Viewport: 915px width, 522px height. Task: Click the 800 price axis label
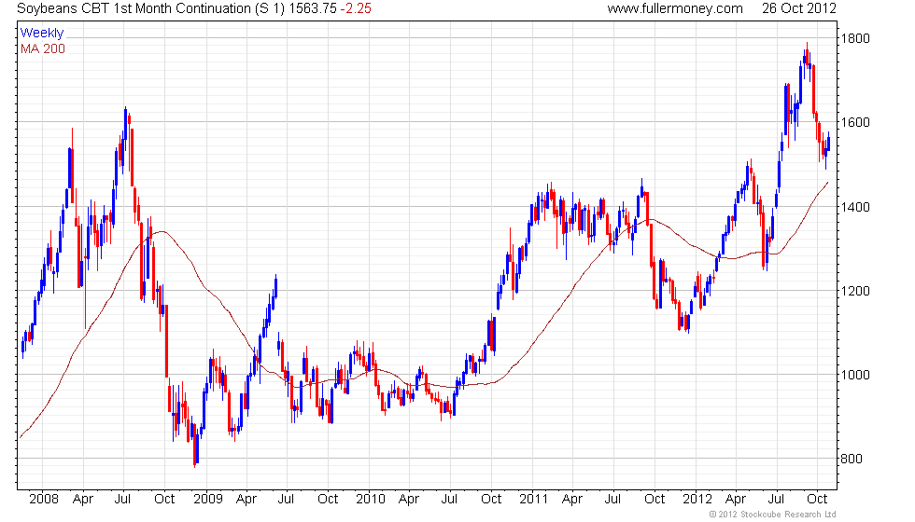point(852,459)
